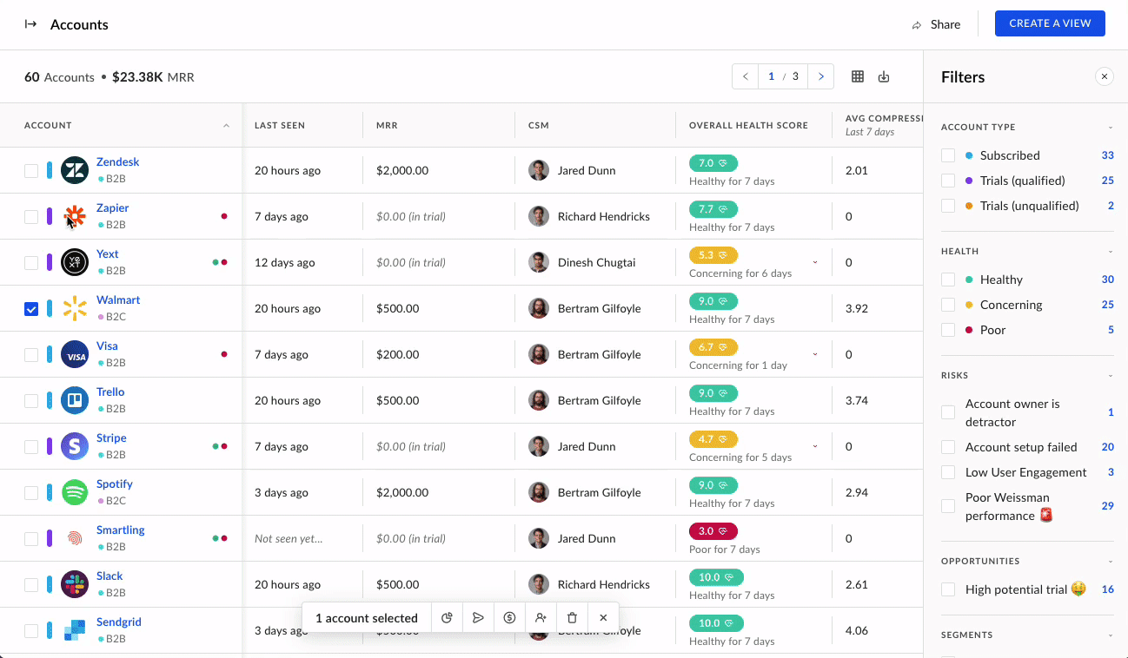Collapse the SEGMENTS filter section
This screenshot has height=658, width=1128.
click(x=1110, y=635)
